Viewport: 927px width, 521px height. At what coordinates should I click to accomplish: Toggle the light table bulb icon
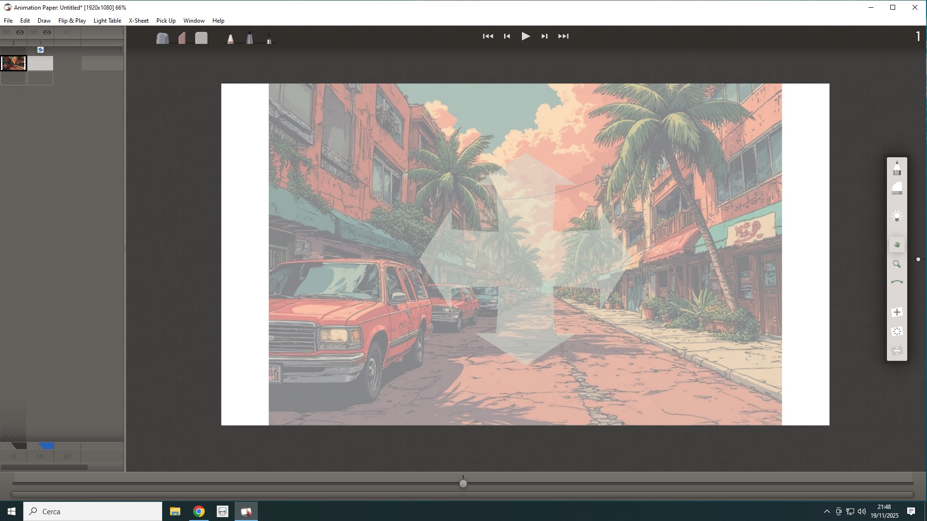pyautogui.click(x=897, y=216)
